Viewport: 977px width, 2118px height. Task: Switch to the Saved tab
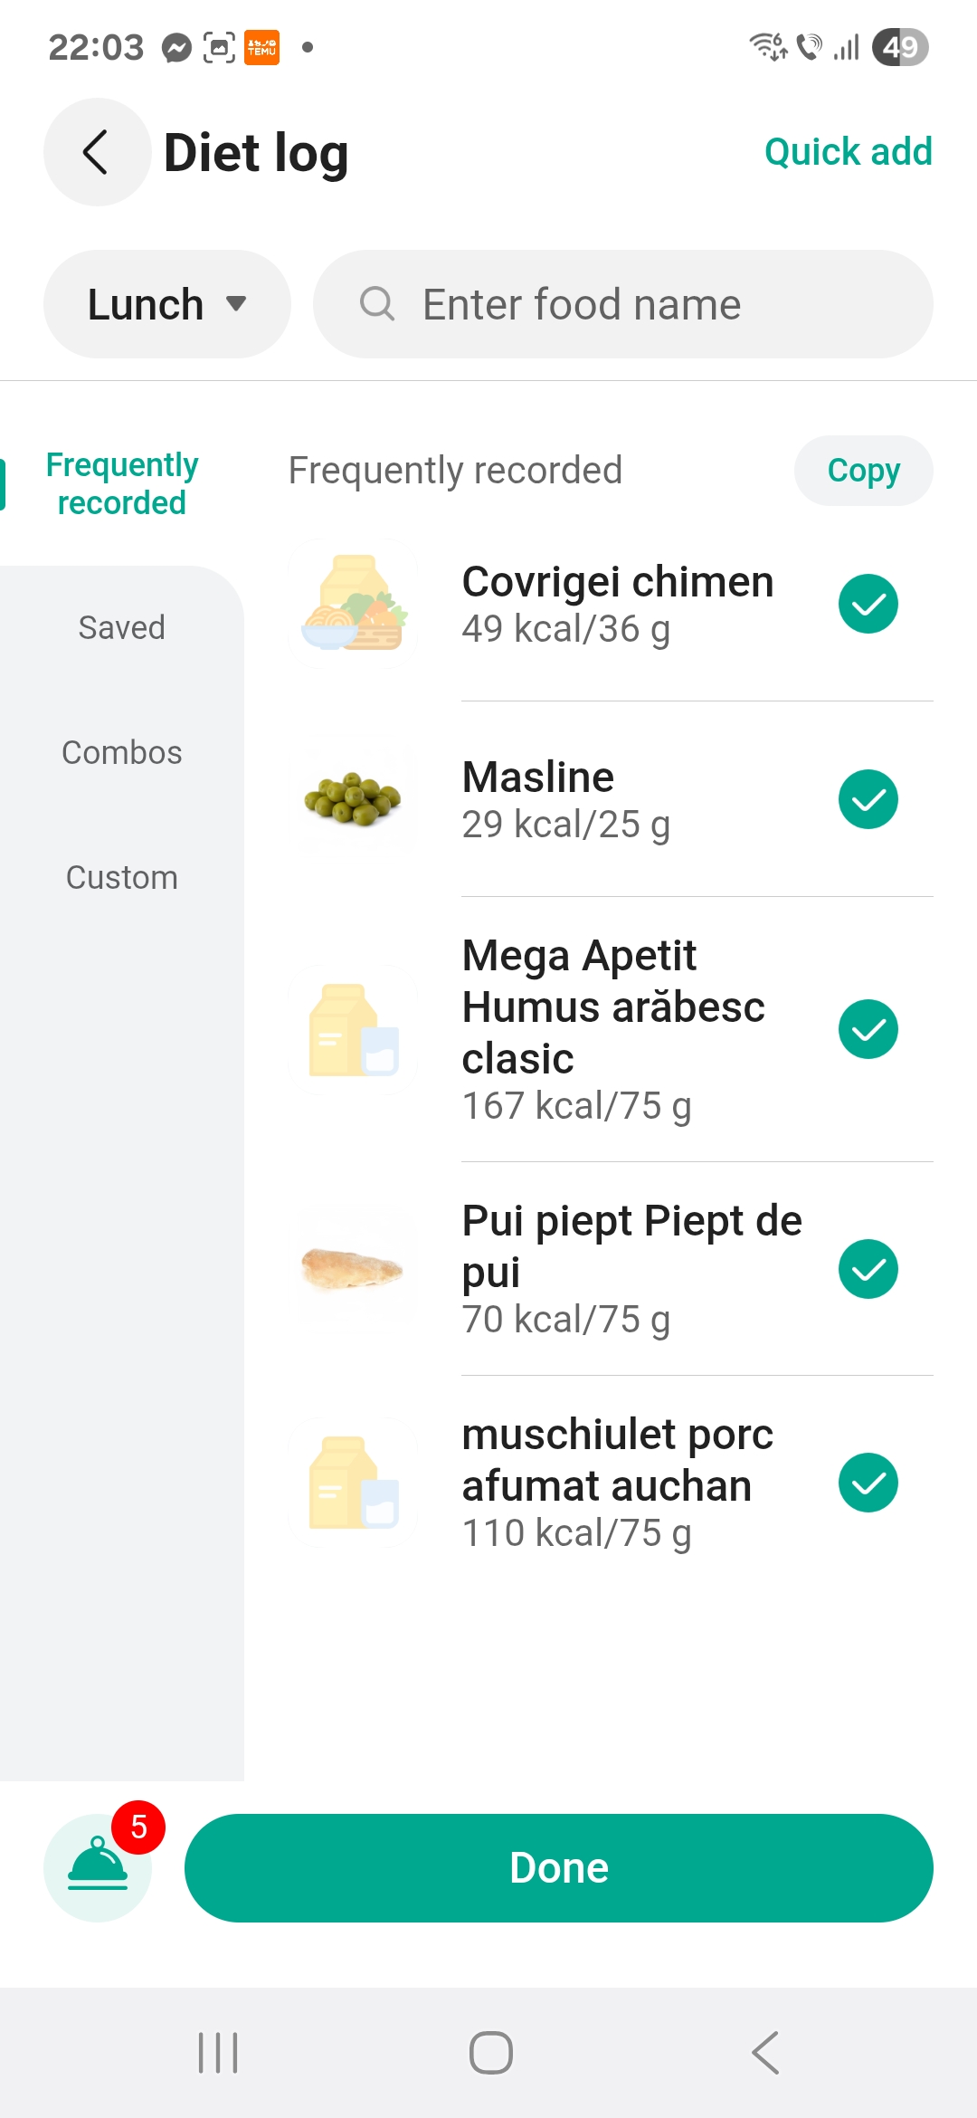(x=122, y=627)
